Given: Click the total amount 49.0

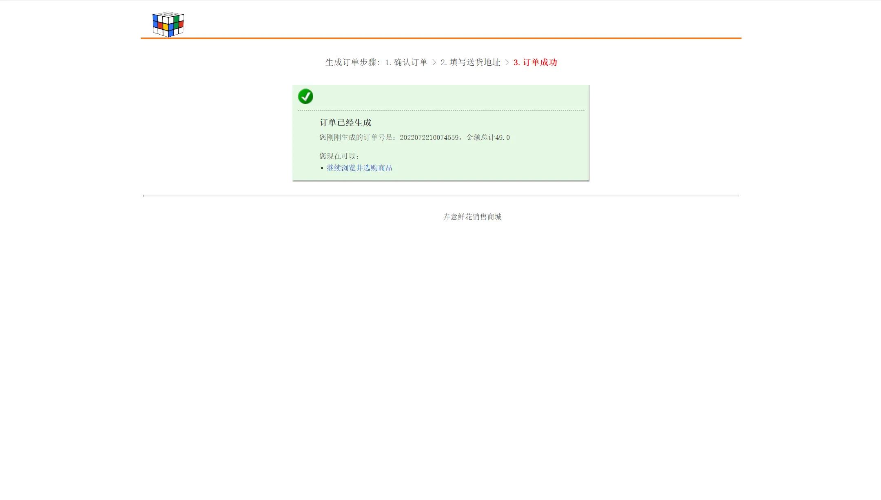Looking at the screenshot, I should pos(502,137).
